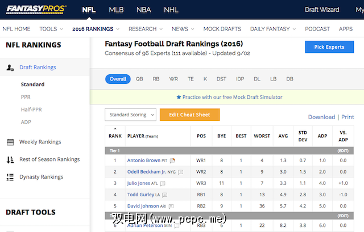Image resolution: width=364 pixels, height=232 pixels.
Task: Select Standard rankings in sidebar
Action: (x=32, y=85)
